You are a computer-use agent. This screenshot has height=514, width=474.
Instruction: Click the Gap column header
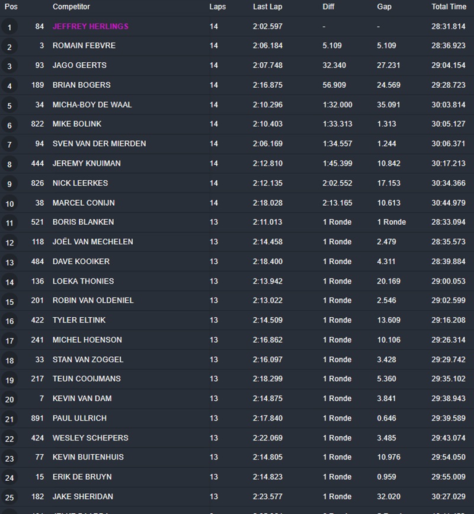384,7
